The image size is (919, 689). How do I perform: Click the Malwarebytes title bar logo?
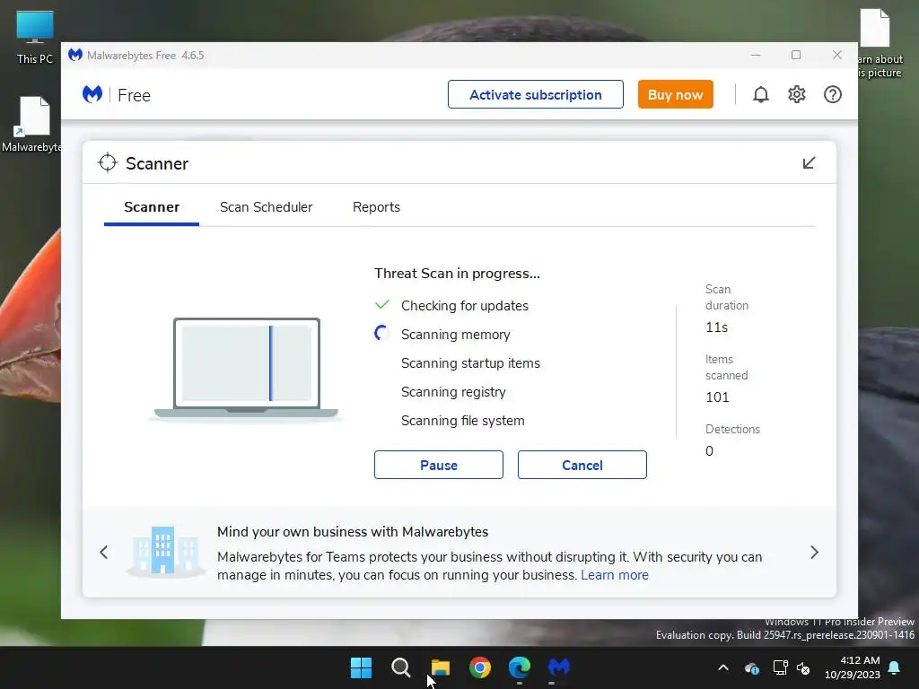[x=75, y=55]
